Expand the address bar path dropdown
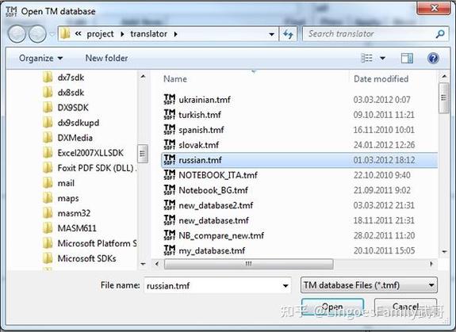Viewport: 456px width, 332px height. (272, 34)
